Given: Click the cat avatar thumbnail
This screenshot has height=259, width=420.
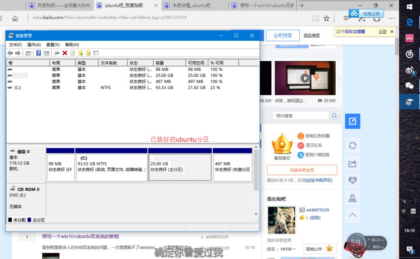Looking at the screenshot, I should coord(282,221).
